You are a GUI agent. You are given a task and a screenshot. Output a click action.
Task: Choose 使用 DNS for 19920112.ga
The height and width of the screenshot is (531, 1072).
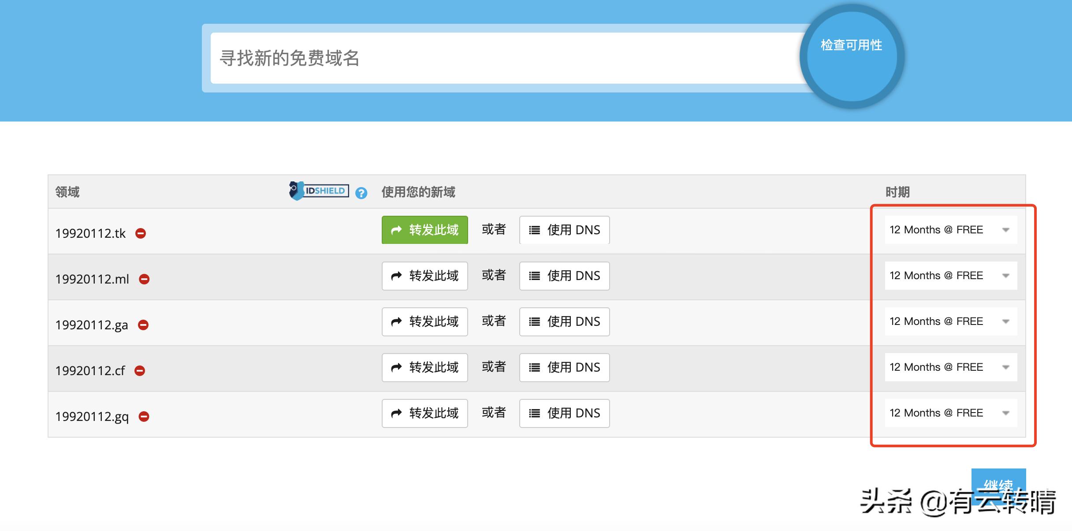[564, 322]
